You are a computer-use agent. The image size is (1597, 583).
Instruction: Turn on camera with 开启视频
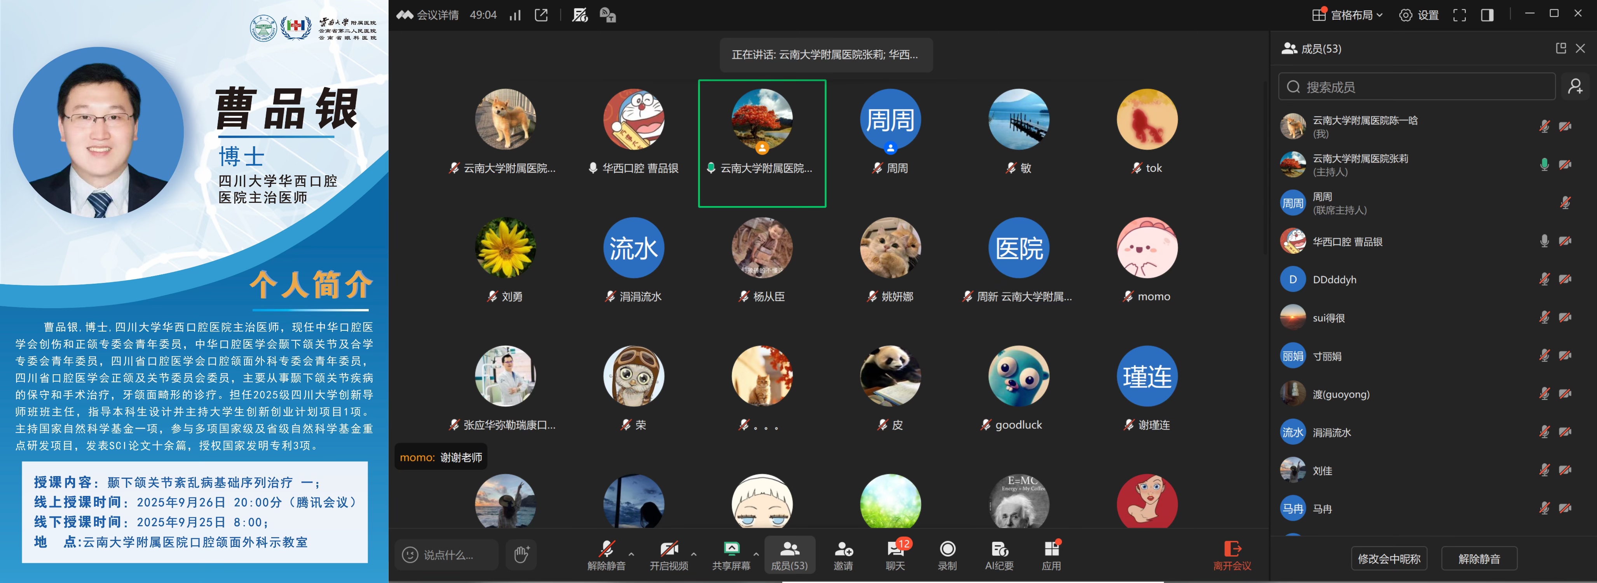[668, 555]
